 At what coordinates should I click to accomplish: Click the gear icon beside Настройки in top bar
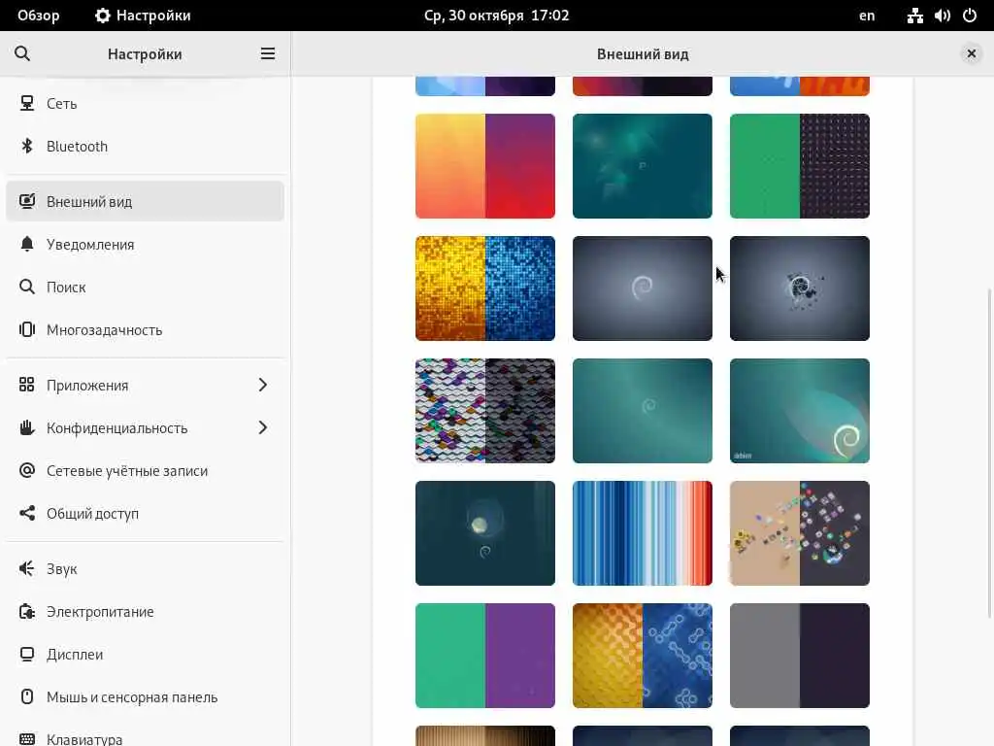point(102,16)
